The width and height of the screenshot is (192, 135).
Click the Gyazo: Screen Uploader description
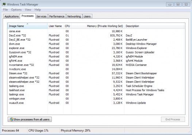pos(140,52)
